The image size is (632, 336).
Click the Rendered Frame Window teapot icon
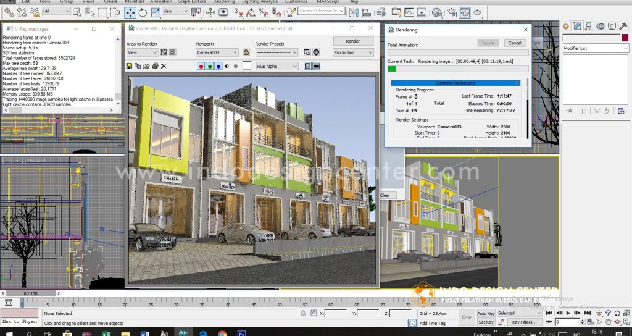point(464,12)
